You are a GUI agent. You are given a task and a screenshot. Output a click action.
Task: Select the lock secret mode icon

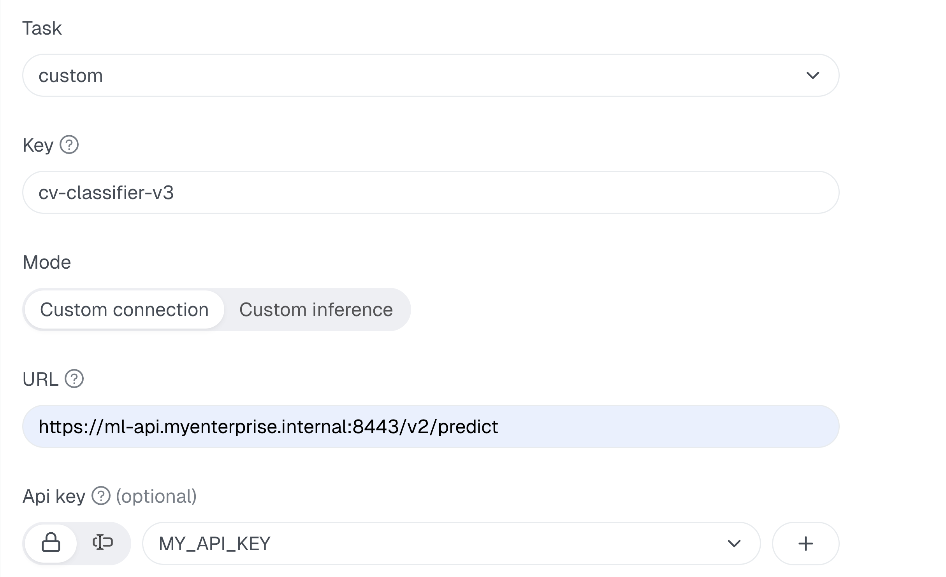point(51,543)
